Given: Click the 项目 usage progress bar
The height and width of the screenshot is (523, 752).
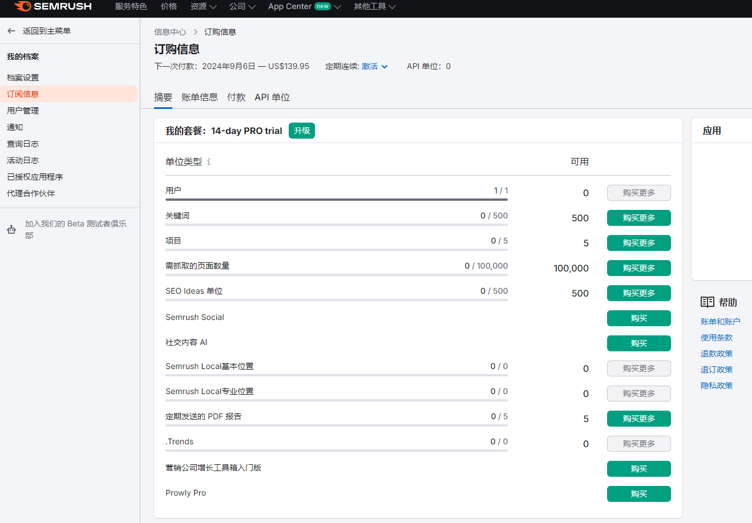Looking at the screenshot, I should (x=337, y=250).
